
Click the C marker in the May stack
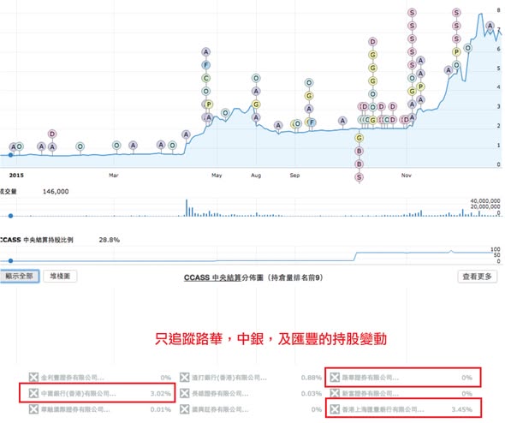(205, 78)
